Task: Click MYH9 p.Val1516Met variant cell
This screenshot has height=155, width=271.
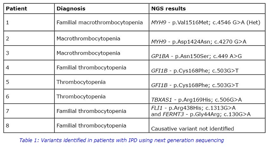Action: 207,22
